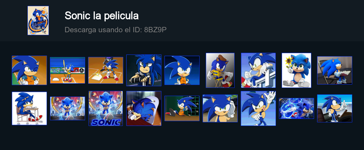The width and height of the screenshot is (364, 150).
Task: Select the download ID text 8BZ9P
Action: 155,30
